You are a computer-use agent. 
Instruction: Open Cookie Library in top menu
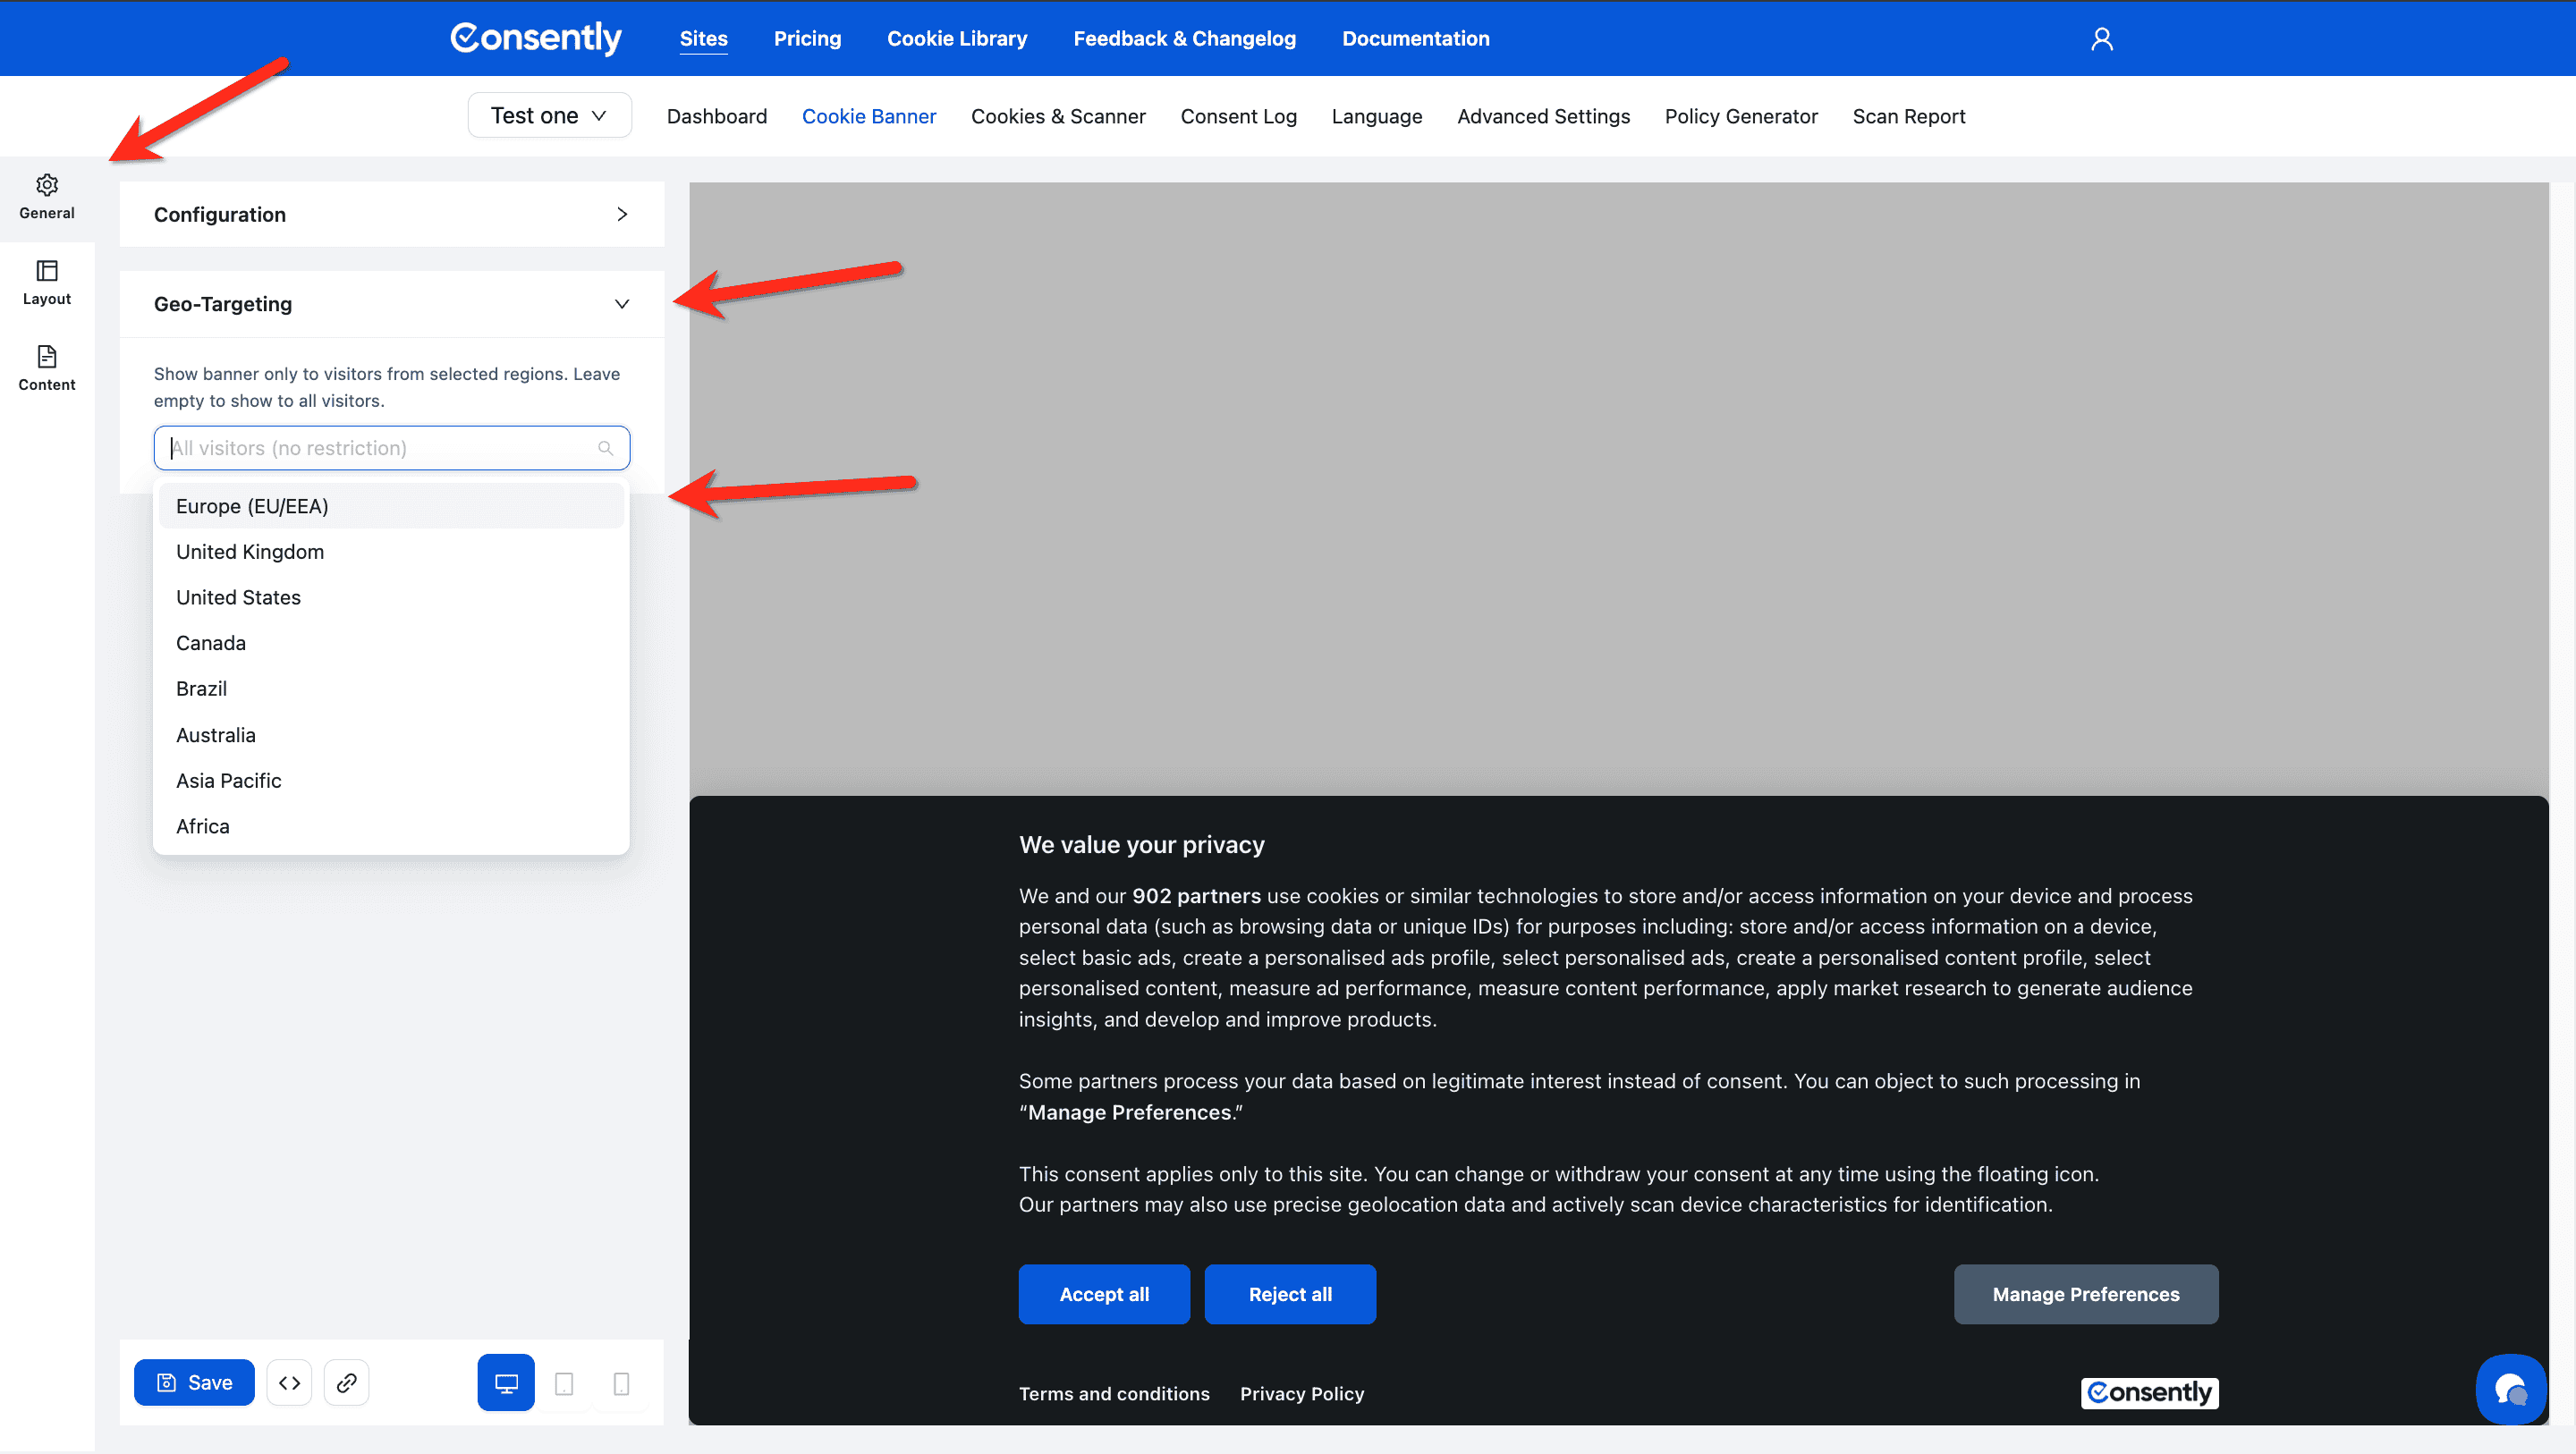point(956,38)
